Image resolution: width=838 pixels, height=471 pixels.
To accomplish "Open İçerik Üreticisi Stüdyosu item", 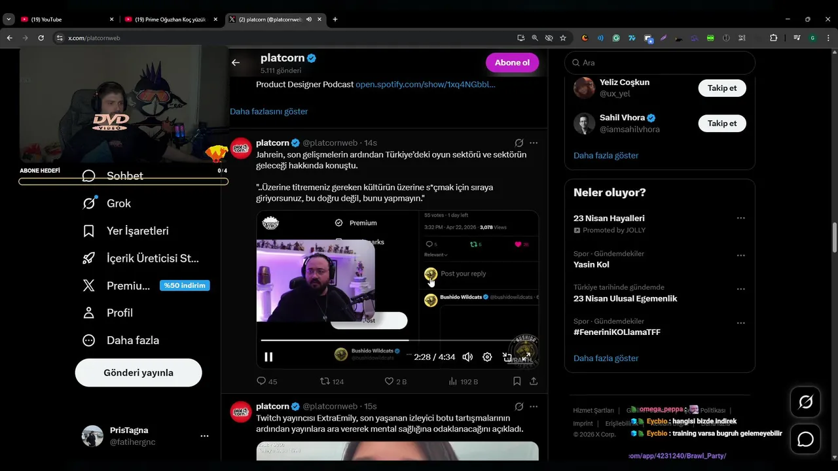I will (141, 258).
